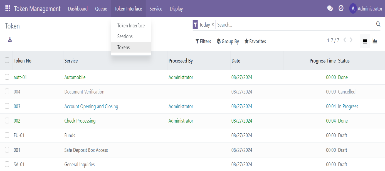
Task: Click the export download icon
Action: pyautogui.click(x=10, y=40)
